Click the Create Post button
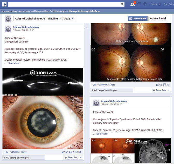 (x=137, y=18)
